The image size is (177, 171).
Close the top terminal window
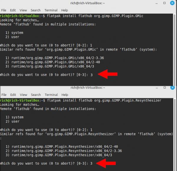[172, 3]
